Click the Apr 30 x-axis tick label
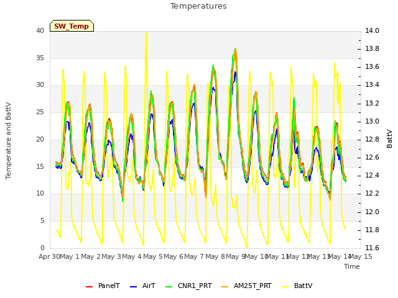The height and width of the screenshot is (298, 398). [x=49, y=256]
